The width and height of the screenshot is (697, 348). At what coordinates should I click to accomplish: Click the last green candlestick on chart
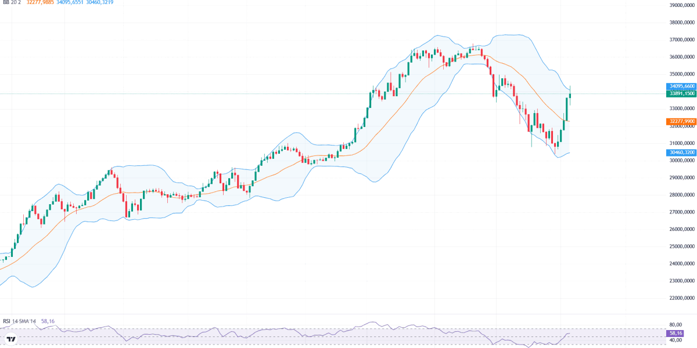coord(570,95)
